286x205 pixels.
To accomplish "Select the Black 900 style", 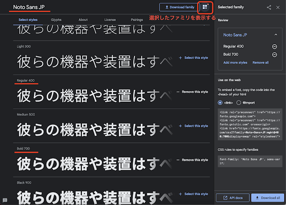I will point(193,194).
